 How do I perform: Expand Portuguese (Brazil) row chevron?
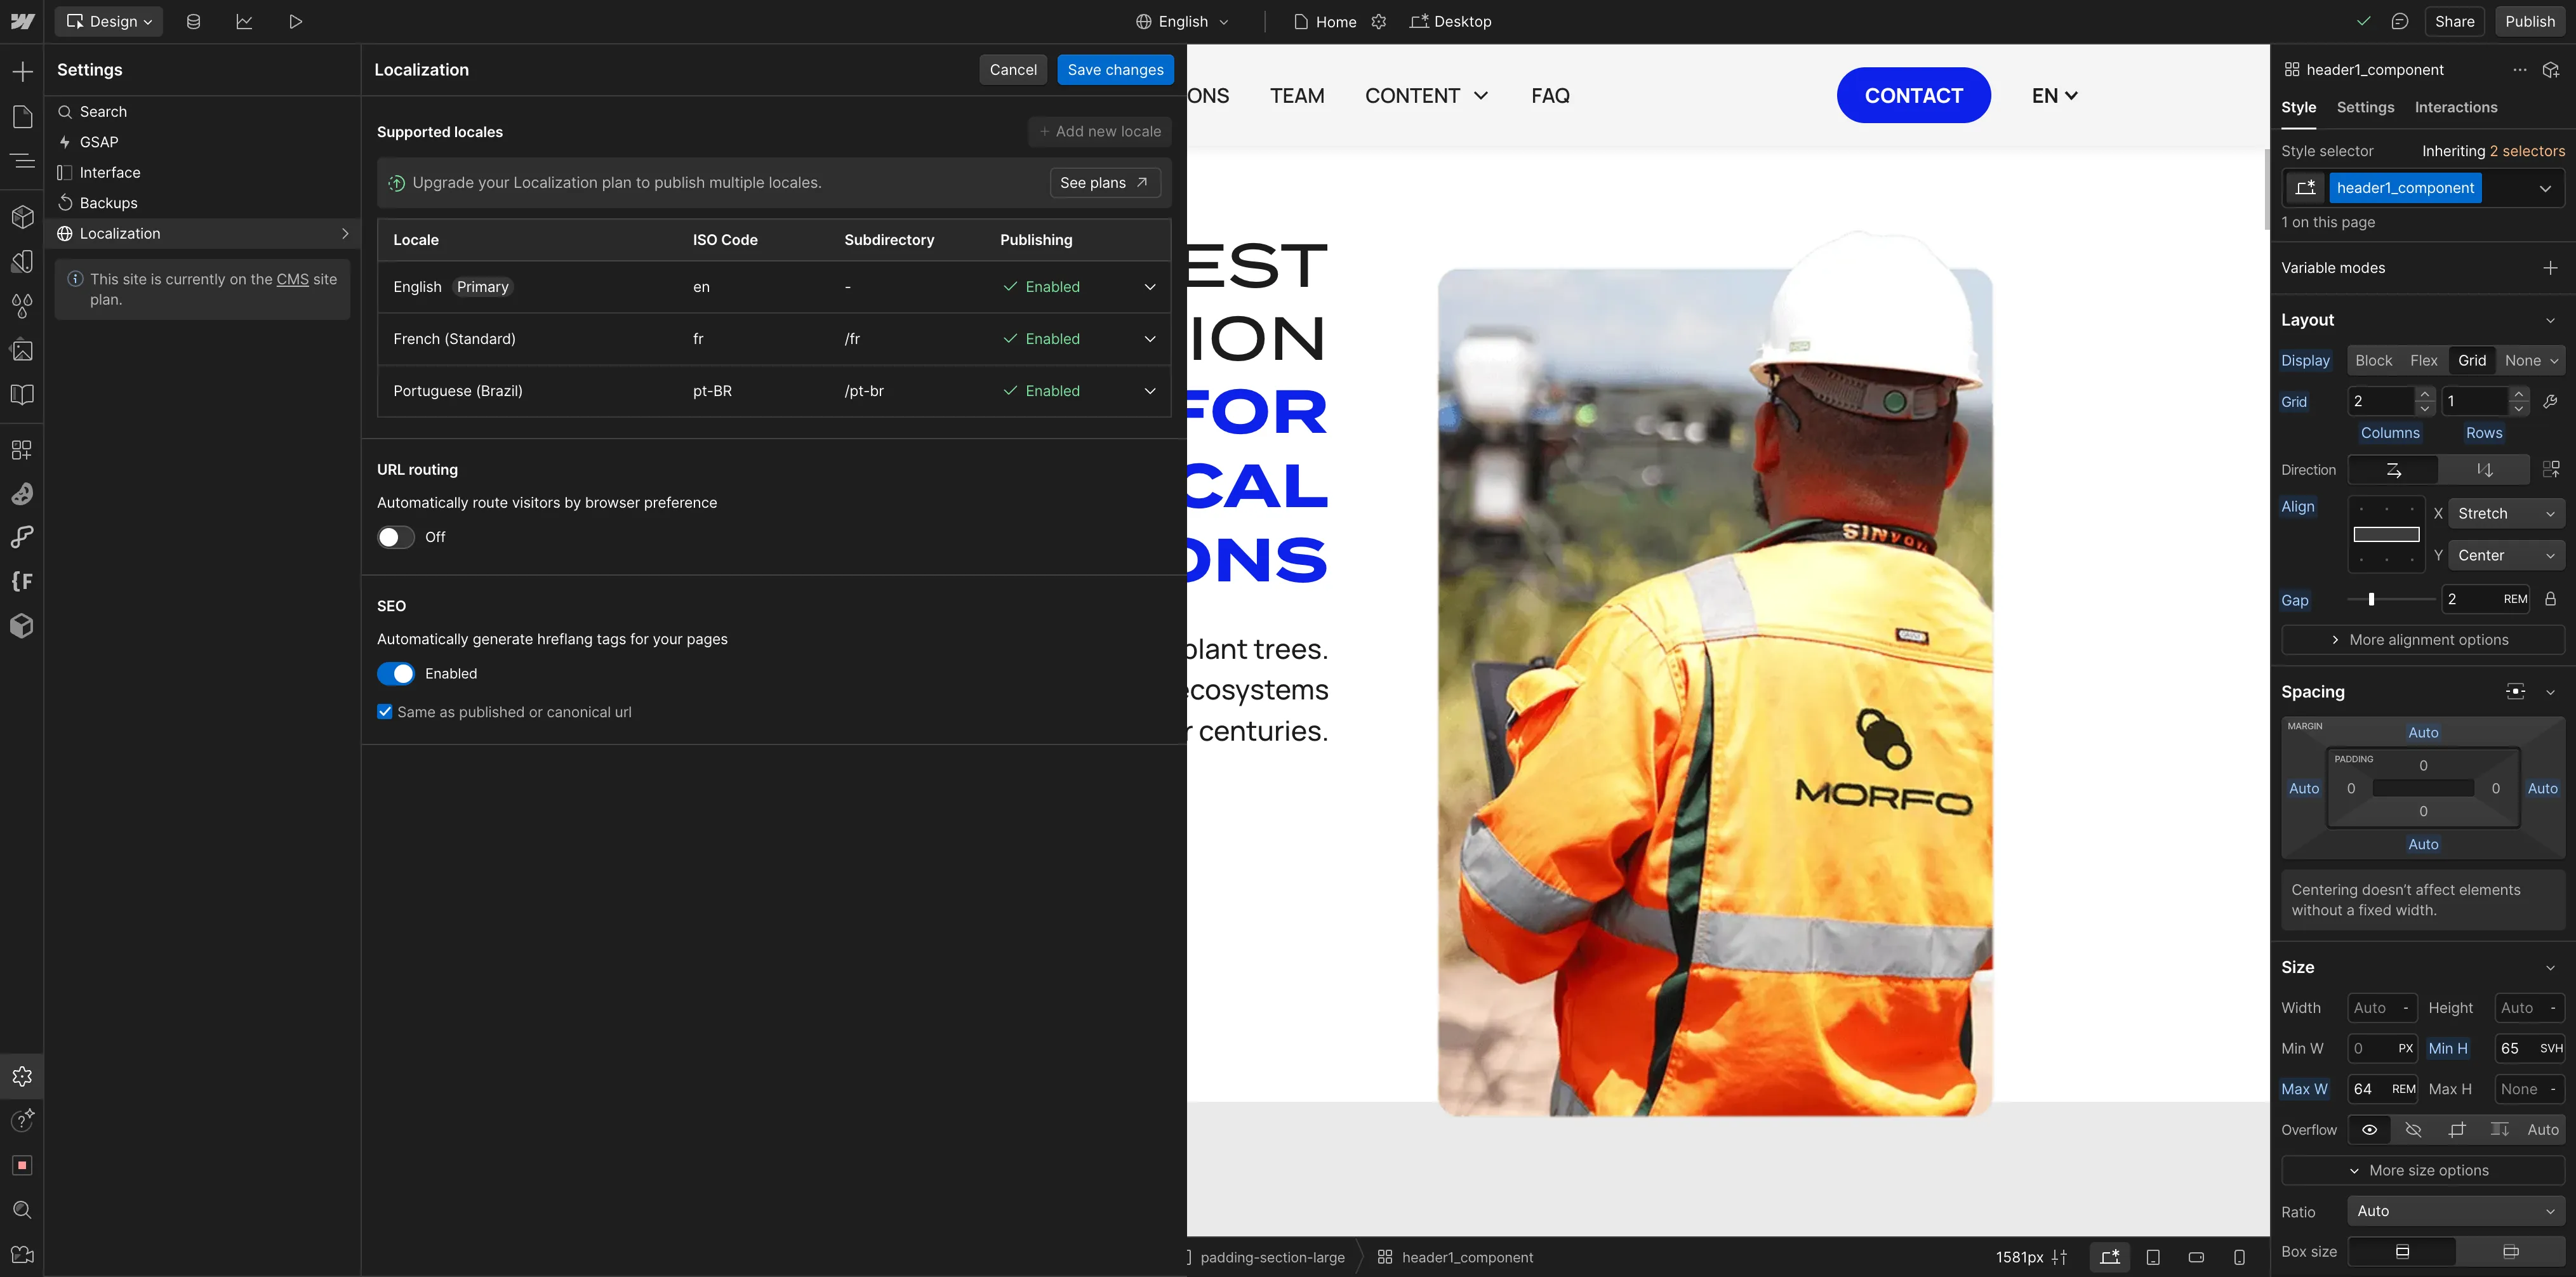tap(1150, 391)
